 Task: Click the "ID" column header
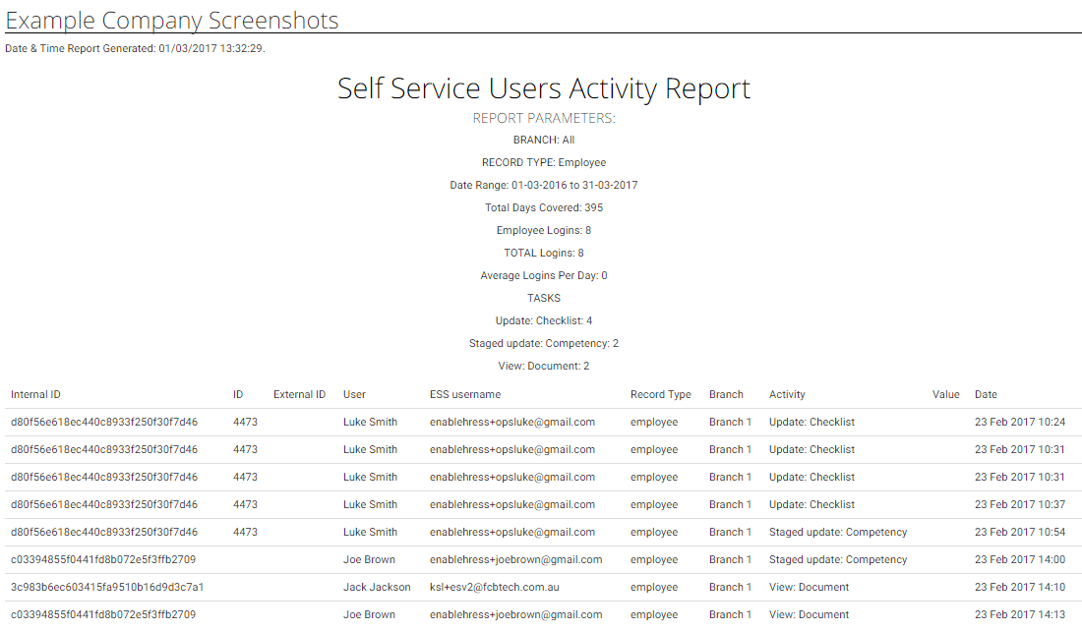tap(238, 394)
